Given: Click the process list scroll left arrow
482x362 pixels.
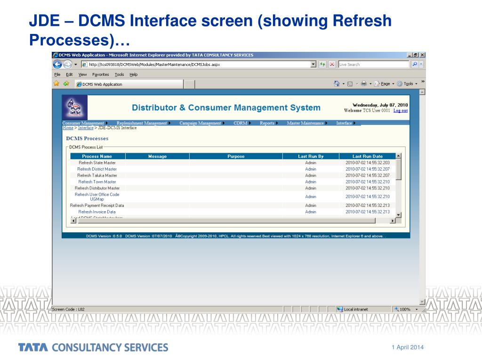Looking at the screenshot, I should click(73, 221).
